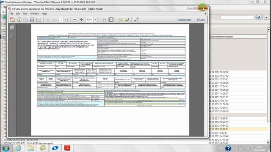Select row dated 14.06.2011 17:03:21
Viewport: 271px width, 152px height.
pyautogui.click(x=219, y=79)
